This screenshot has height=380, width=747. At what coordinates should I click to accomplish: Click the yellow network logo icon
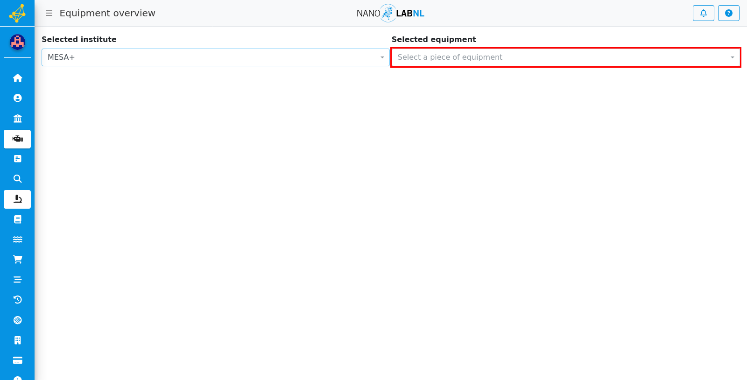point(17,13)
